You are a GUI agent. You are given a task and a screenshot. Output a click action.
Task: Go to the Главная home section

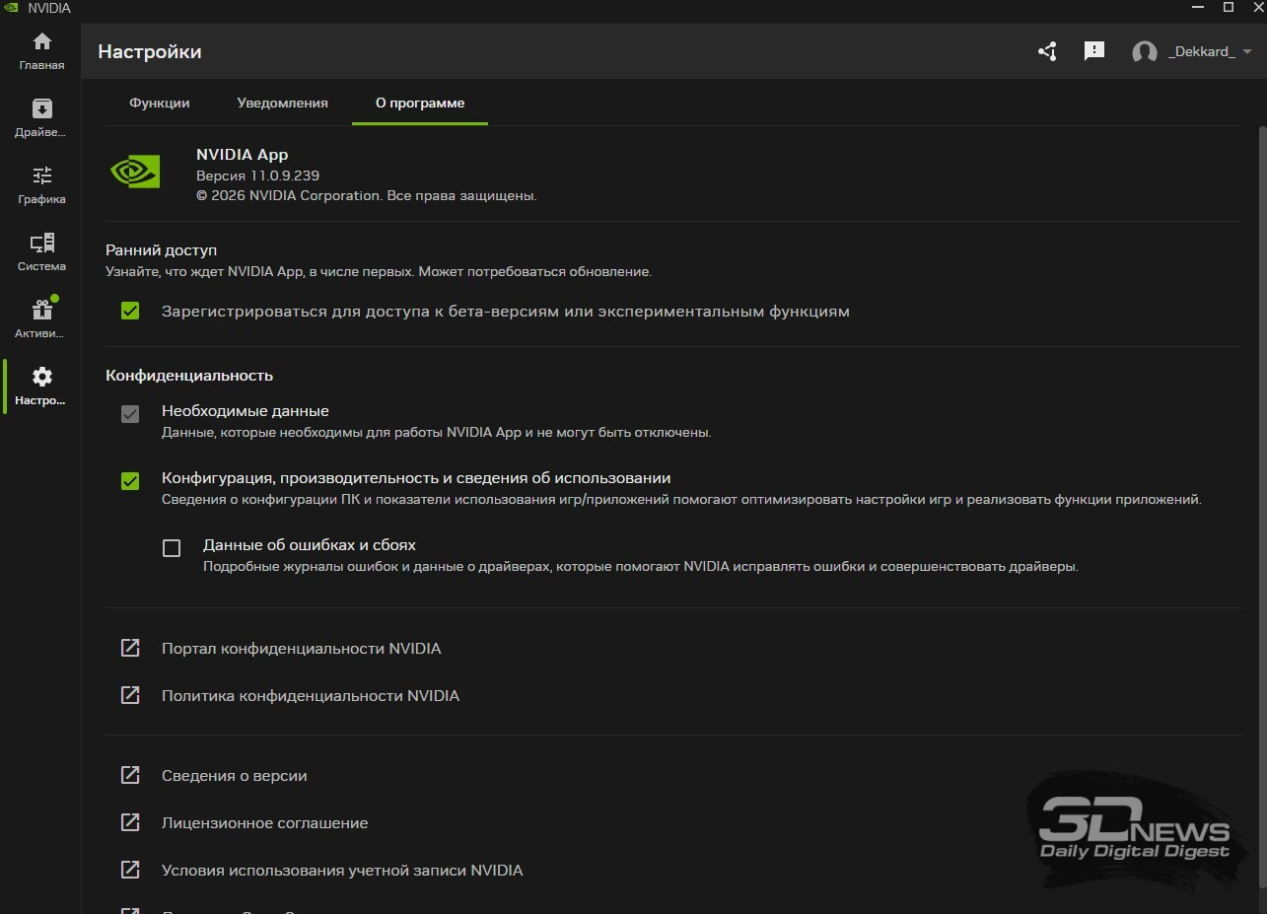(41, 52)
